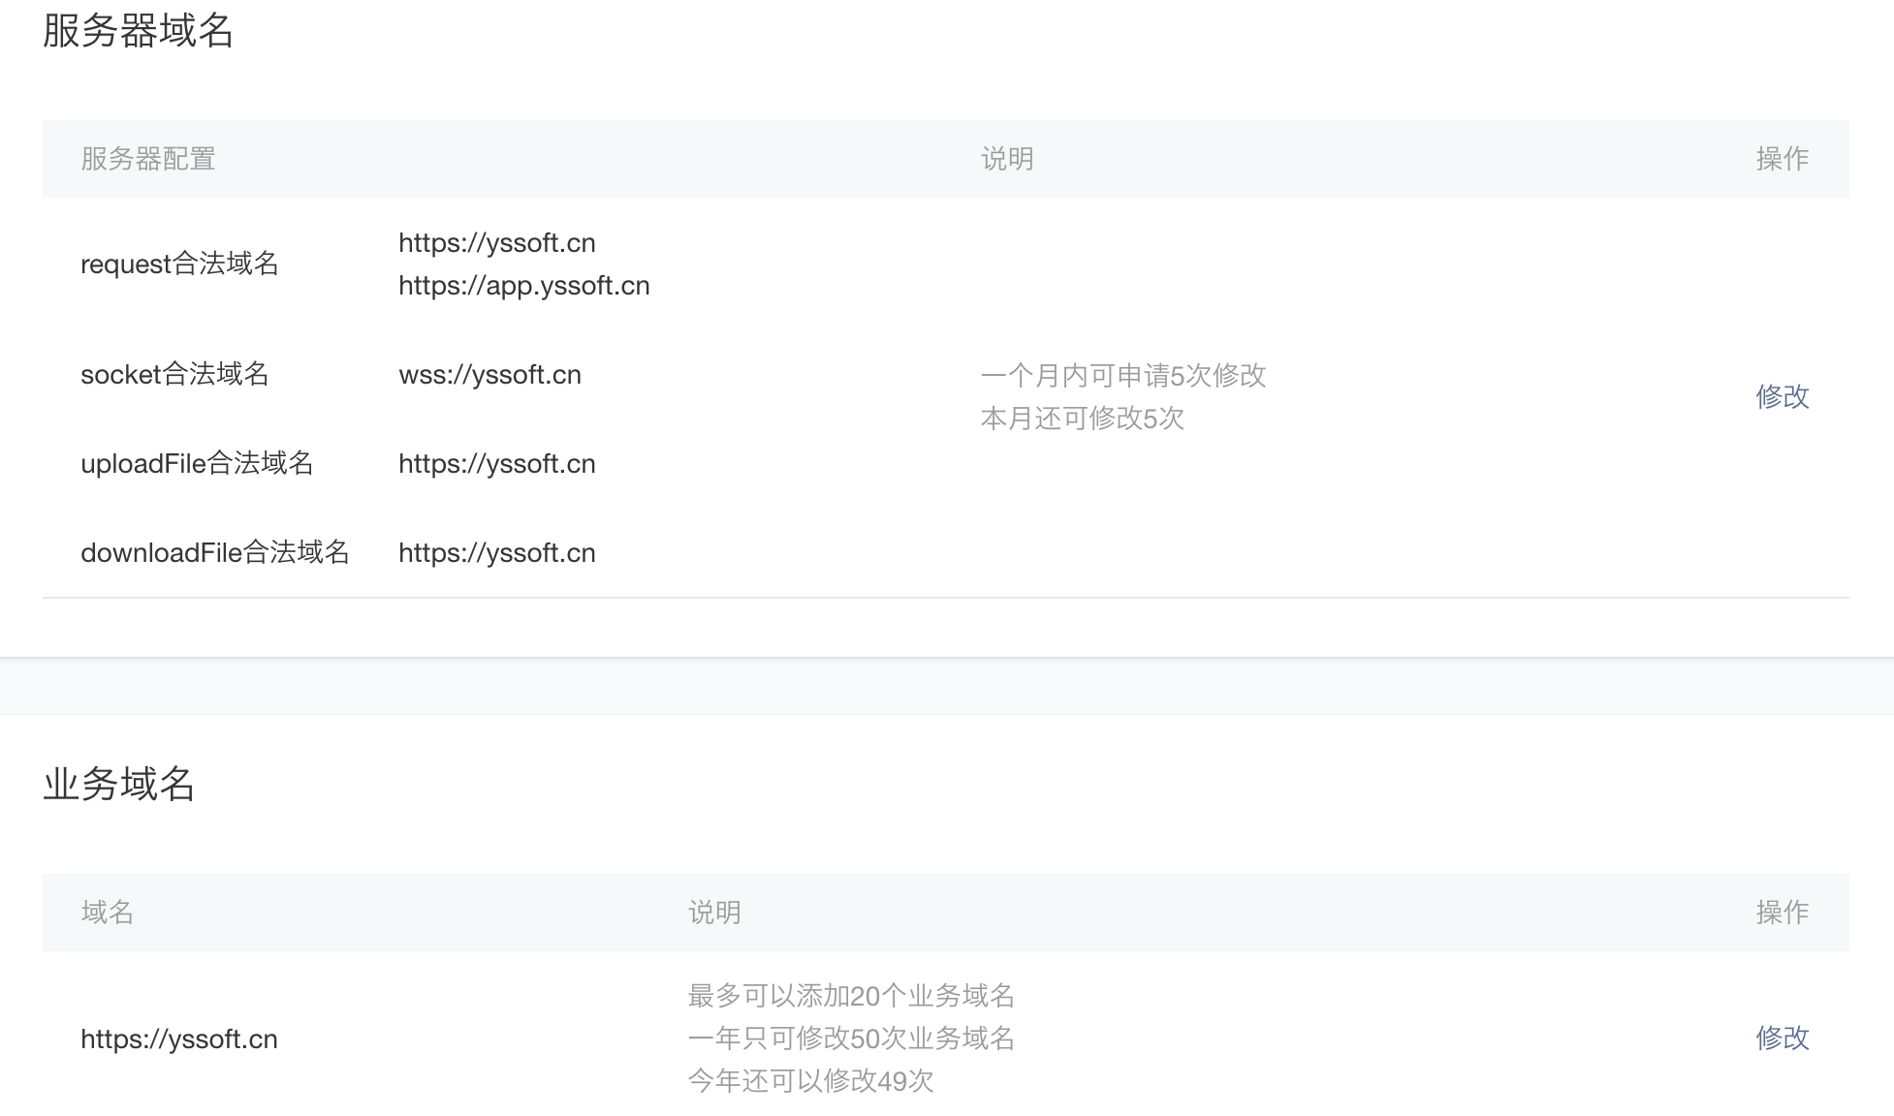This screenshot has height=1116, width=1894.
Task: Select the request合法域名 label
Action: [x=179, y=263]
